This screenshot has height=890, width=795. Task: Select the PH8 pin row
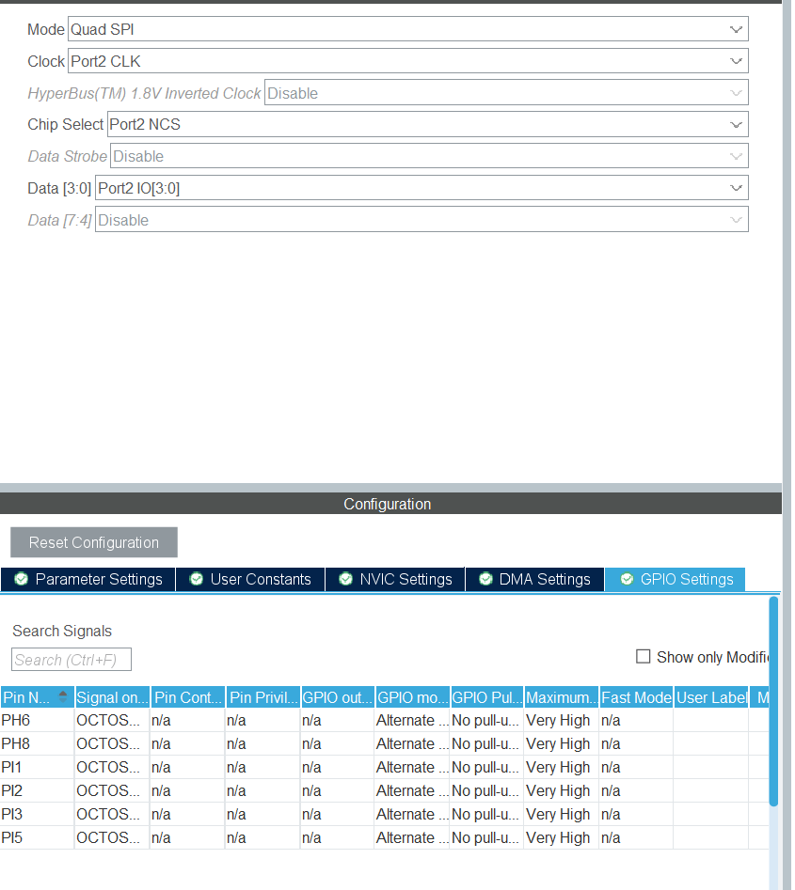[37, 743]
